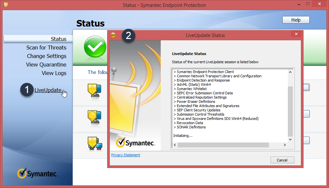Screen dimensions: 329x188
Task: Close the LiveUpdate Status dialog
Action: 296,34
